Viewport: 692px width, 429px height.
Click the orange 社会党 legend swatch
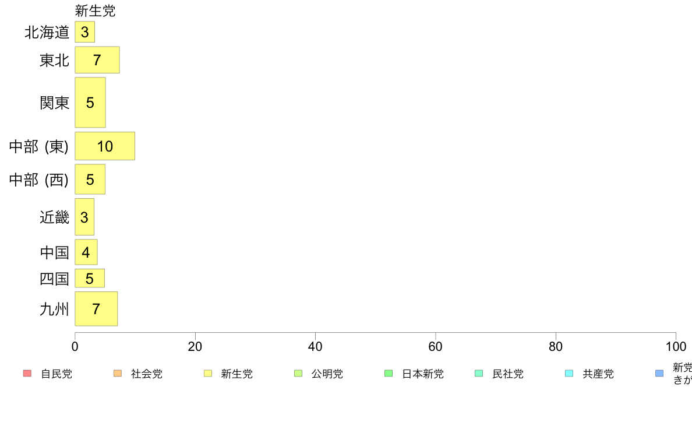118,373
